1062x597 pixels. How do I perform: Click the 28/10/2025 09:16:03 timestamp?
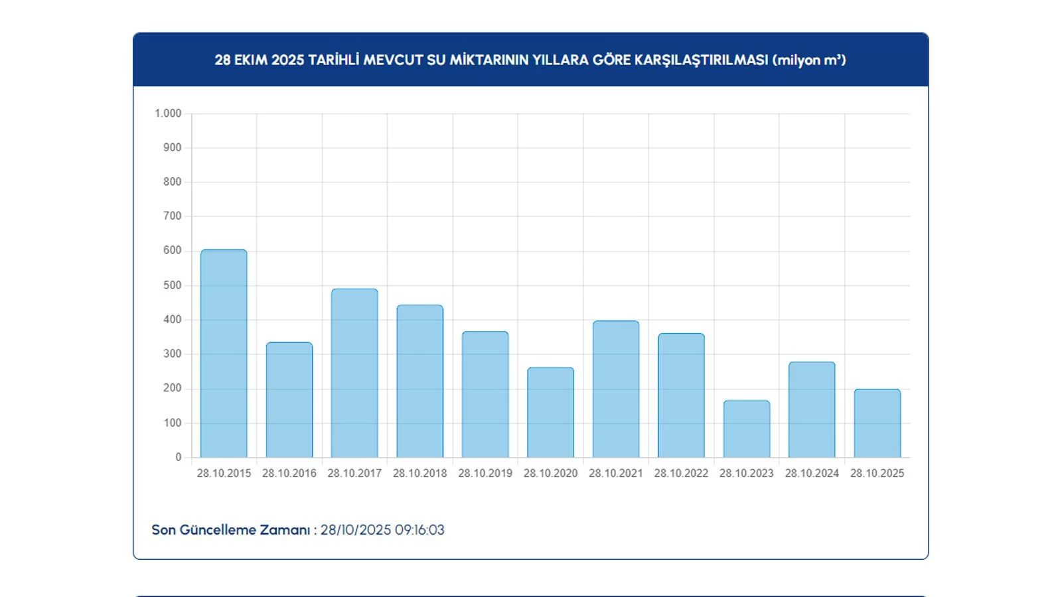pyautogui.click(x=382, y=530)
